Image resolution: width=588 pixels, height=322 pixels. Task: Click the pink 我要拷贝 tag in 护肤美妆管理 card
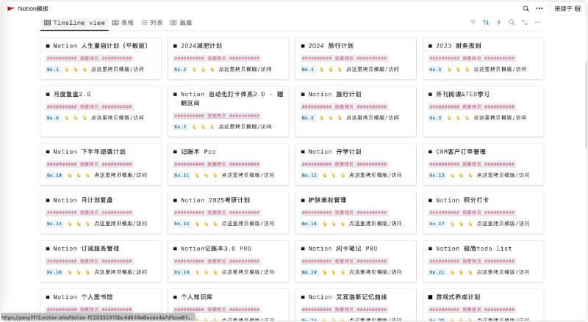(x=344, y=212)
